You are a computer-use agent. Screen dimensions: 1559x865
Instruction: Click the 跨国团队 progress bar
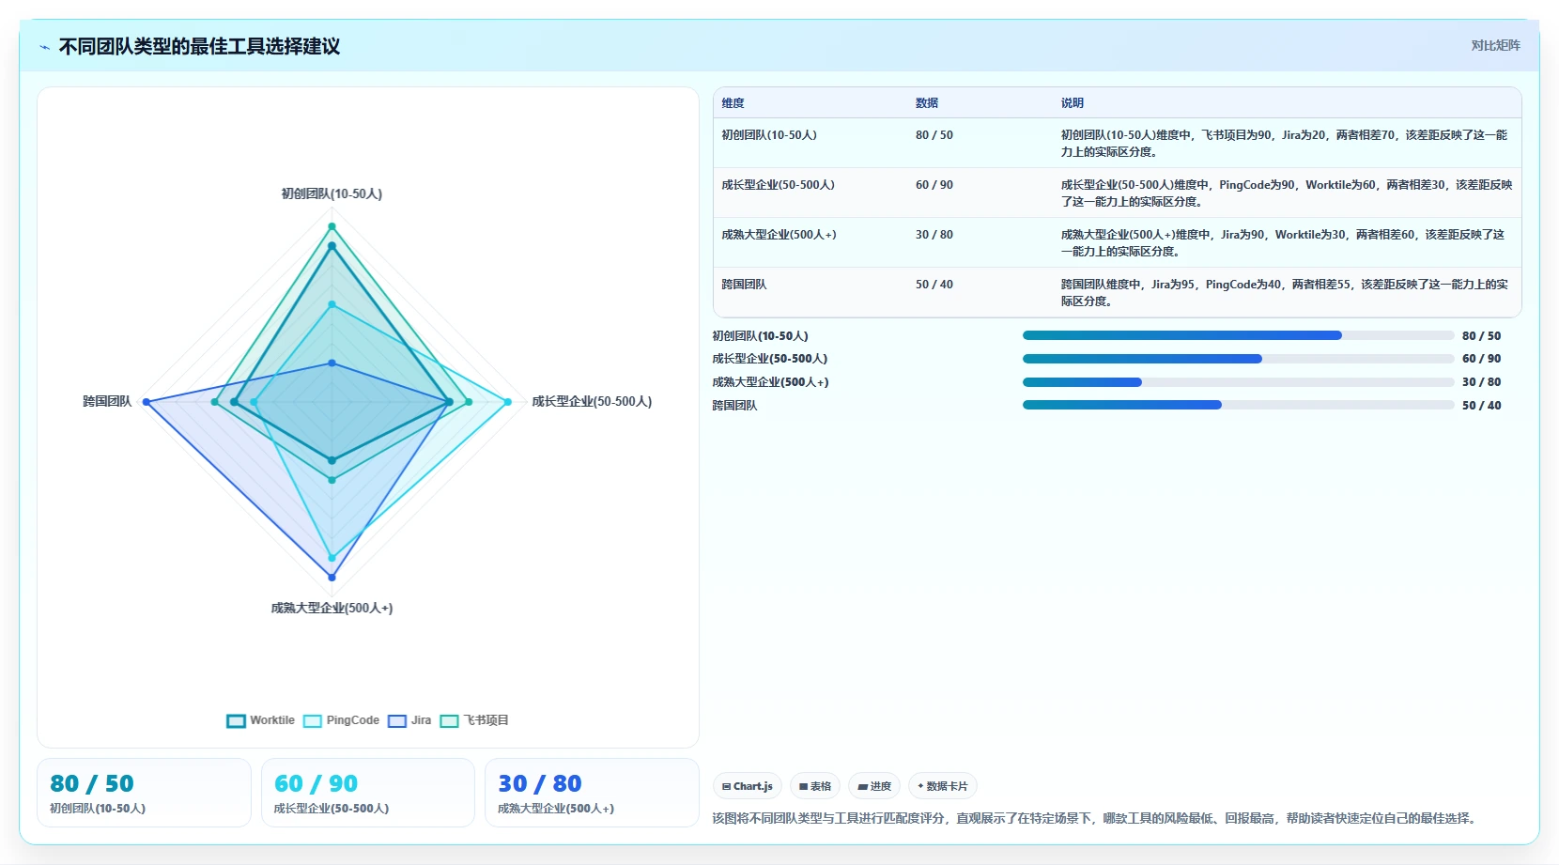click(x=1238, y=405)
